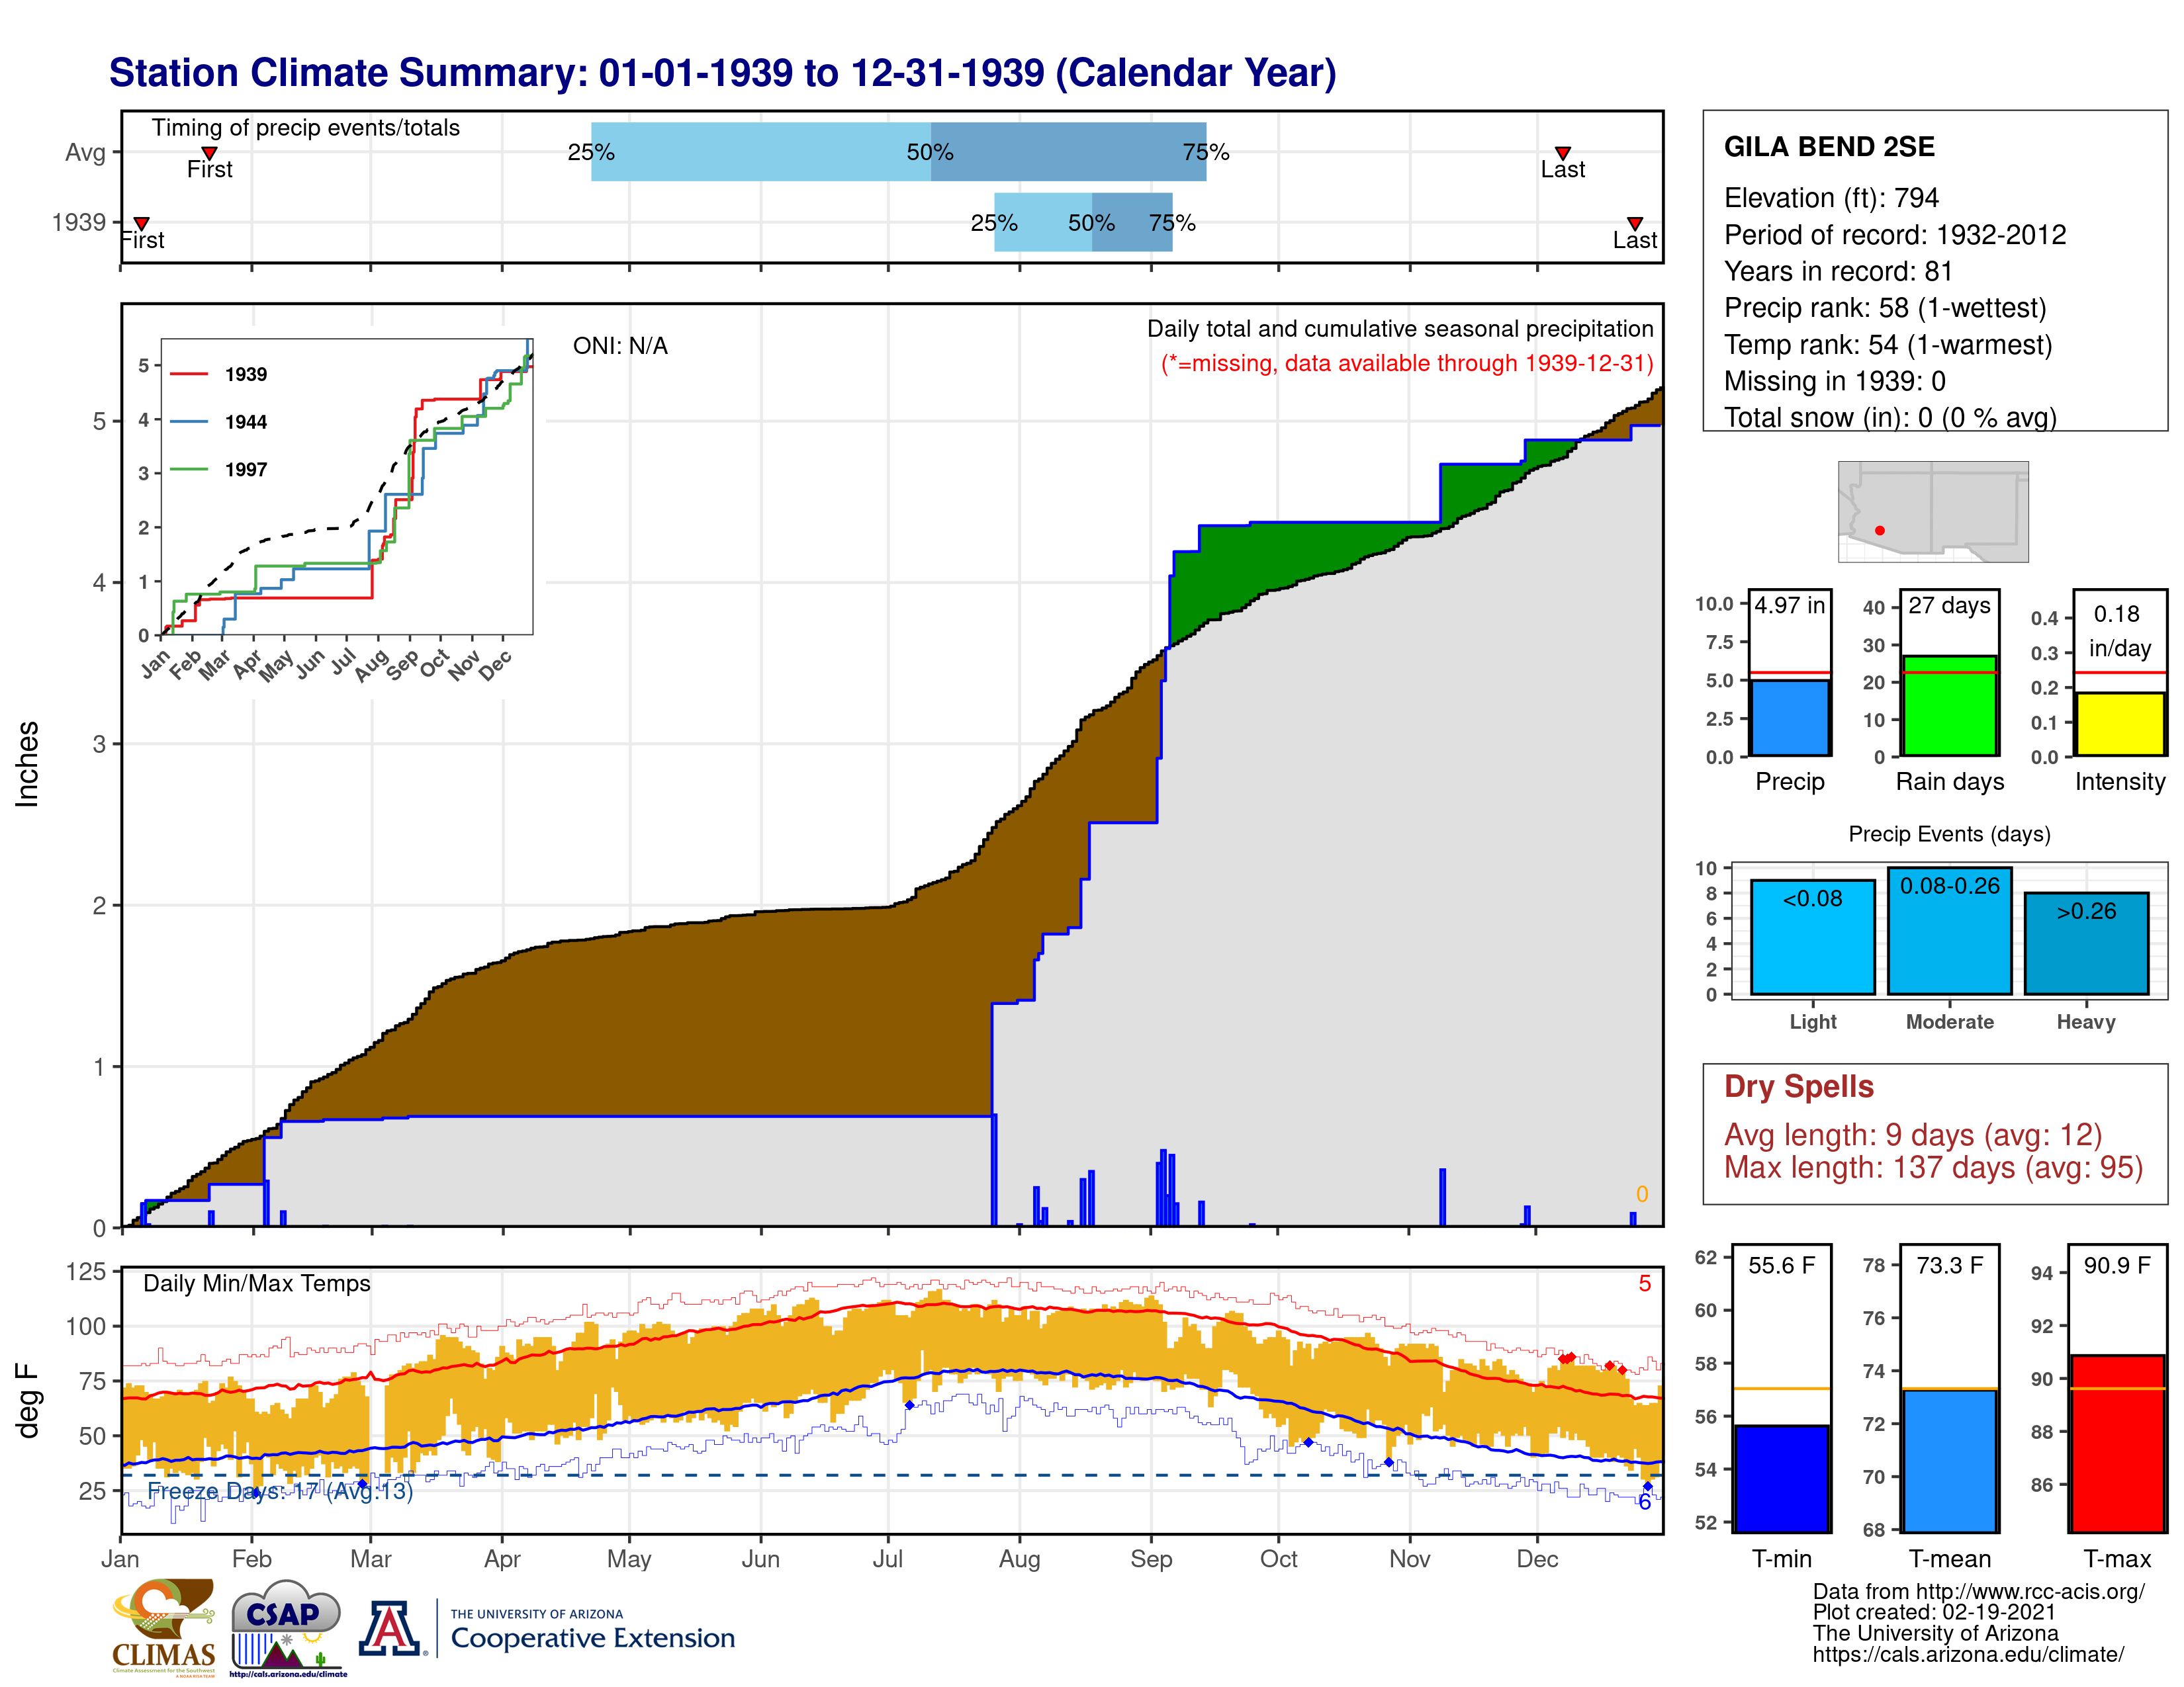Click the 1944 blue legend line
This screenshot has height=1687, width=2184.
click(189, 422)
